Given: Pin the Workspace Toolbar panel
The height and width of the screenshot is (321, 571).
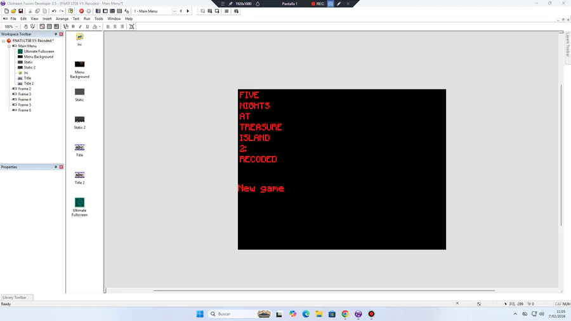Looking at the screenshot, I should (x=56, y=34).
